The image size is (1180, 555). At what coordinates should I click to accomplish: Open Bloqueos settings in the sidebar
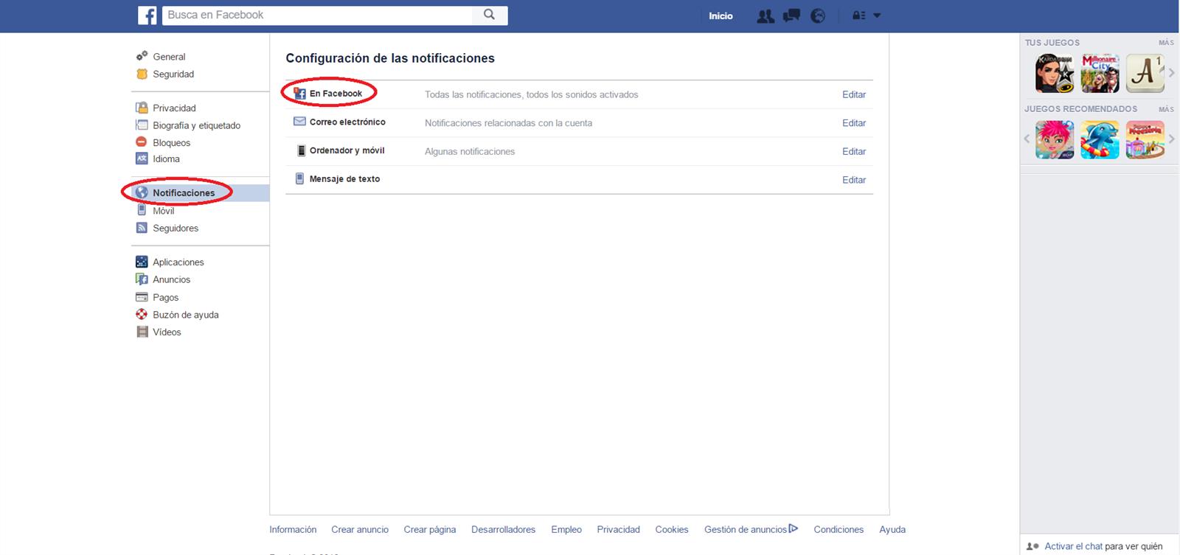[x=171, y=143]
